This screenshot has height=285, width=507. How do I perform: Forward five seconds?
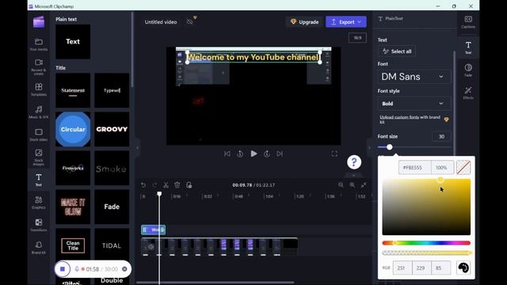tap(267, 154)
